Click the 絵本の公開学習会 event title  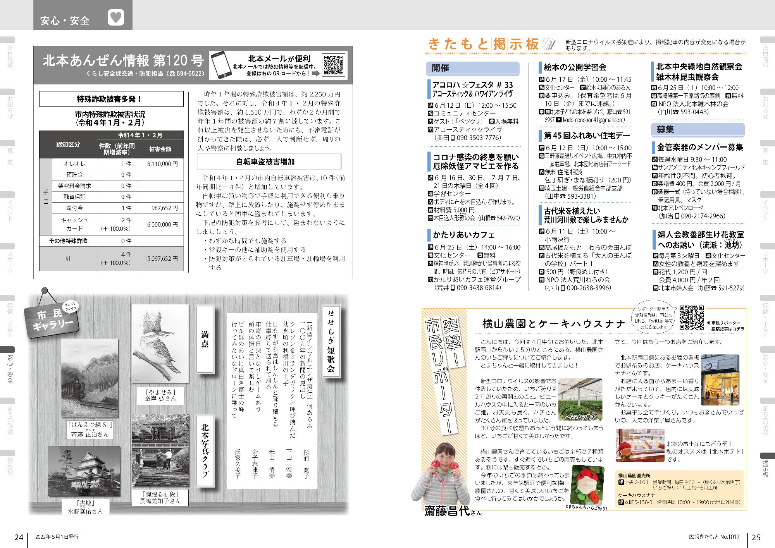(x=575, y=67)
